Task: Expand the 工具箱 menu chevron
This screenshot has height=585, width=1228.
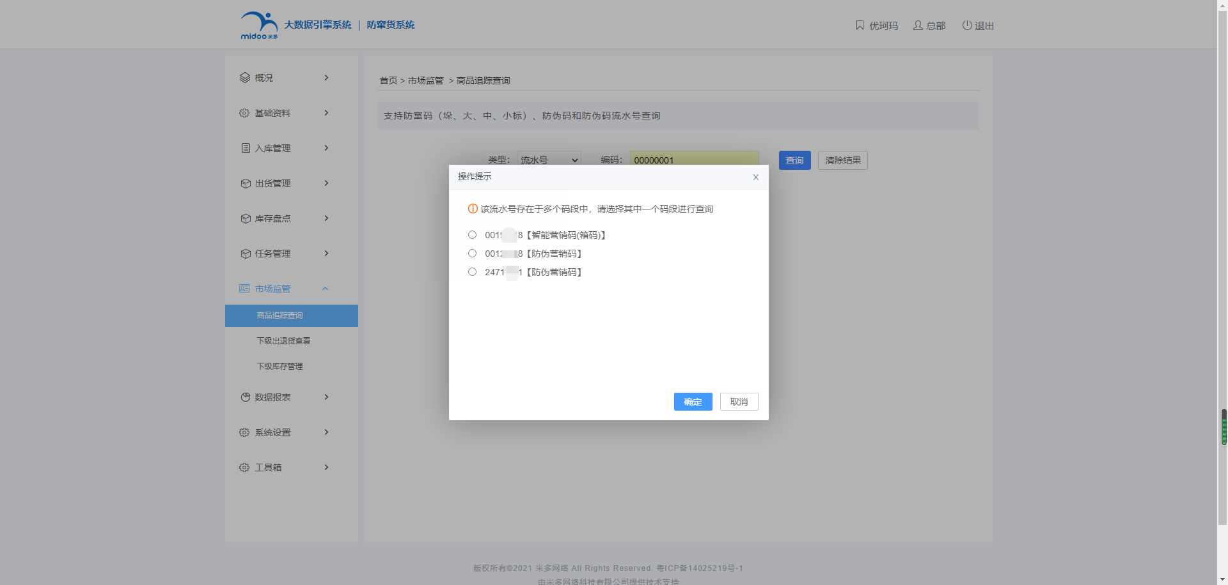Action: pos(326,467)
